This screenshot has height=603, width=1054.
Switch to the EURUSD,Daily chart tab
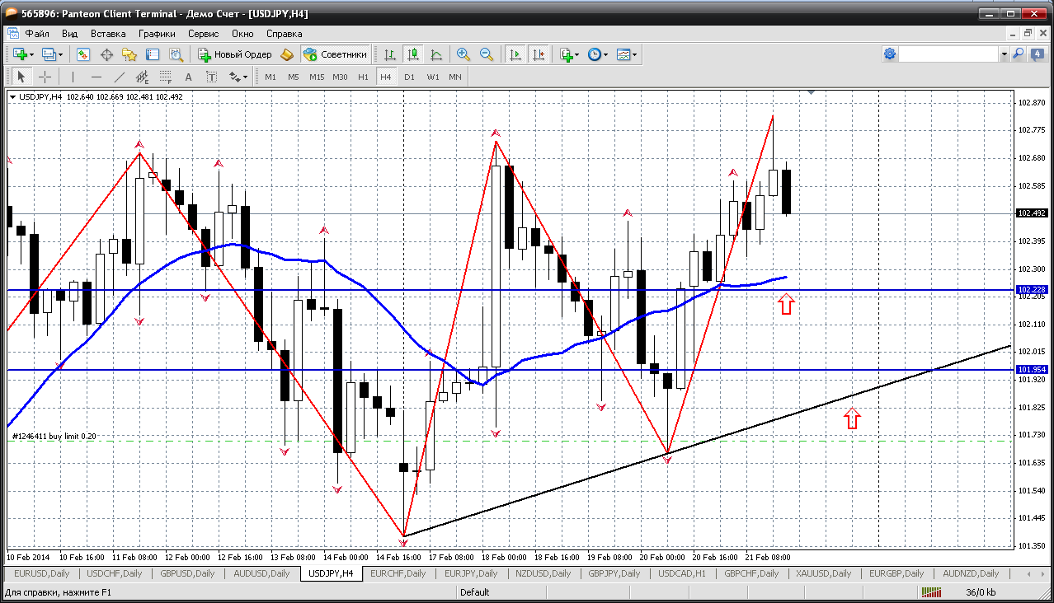(x=43, y=573)
